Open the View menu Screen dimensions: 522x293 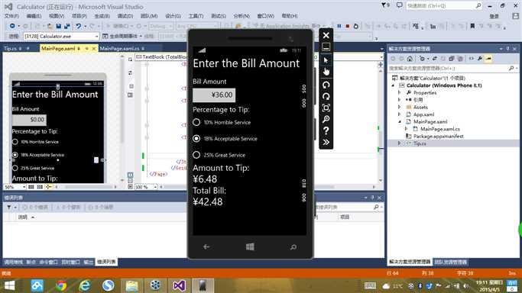57,16
